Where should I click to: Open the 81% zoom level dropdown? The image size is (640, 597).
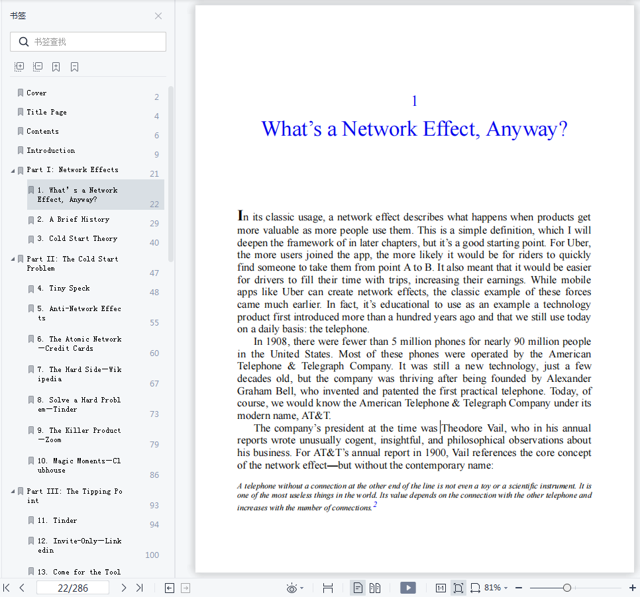[496, 588]
